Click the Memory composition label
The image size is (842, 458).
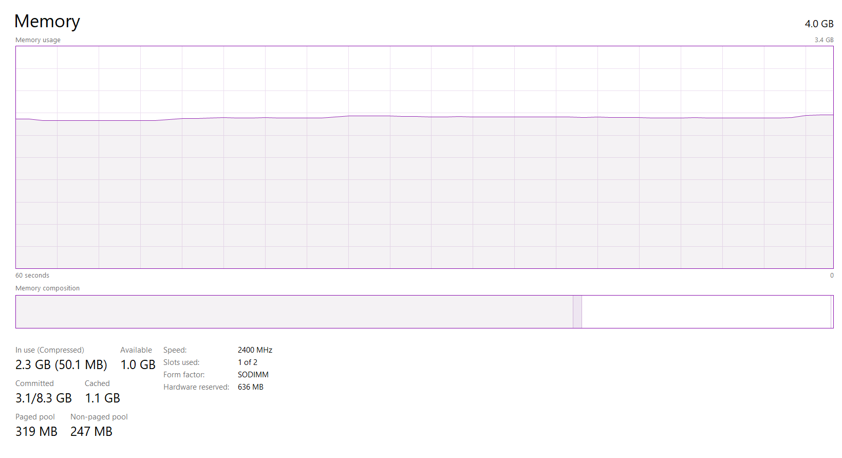[x=48, y=288]
